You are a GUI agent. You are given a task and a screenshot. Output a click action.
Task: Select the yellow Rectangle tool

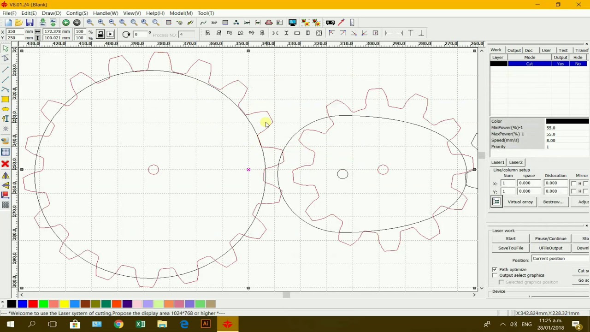click(6, 99)
